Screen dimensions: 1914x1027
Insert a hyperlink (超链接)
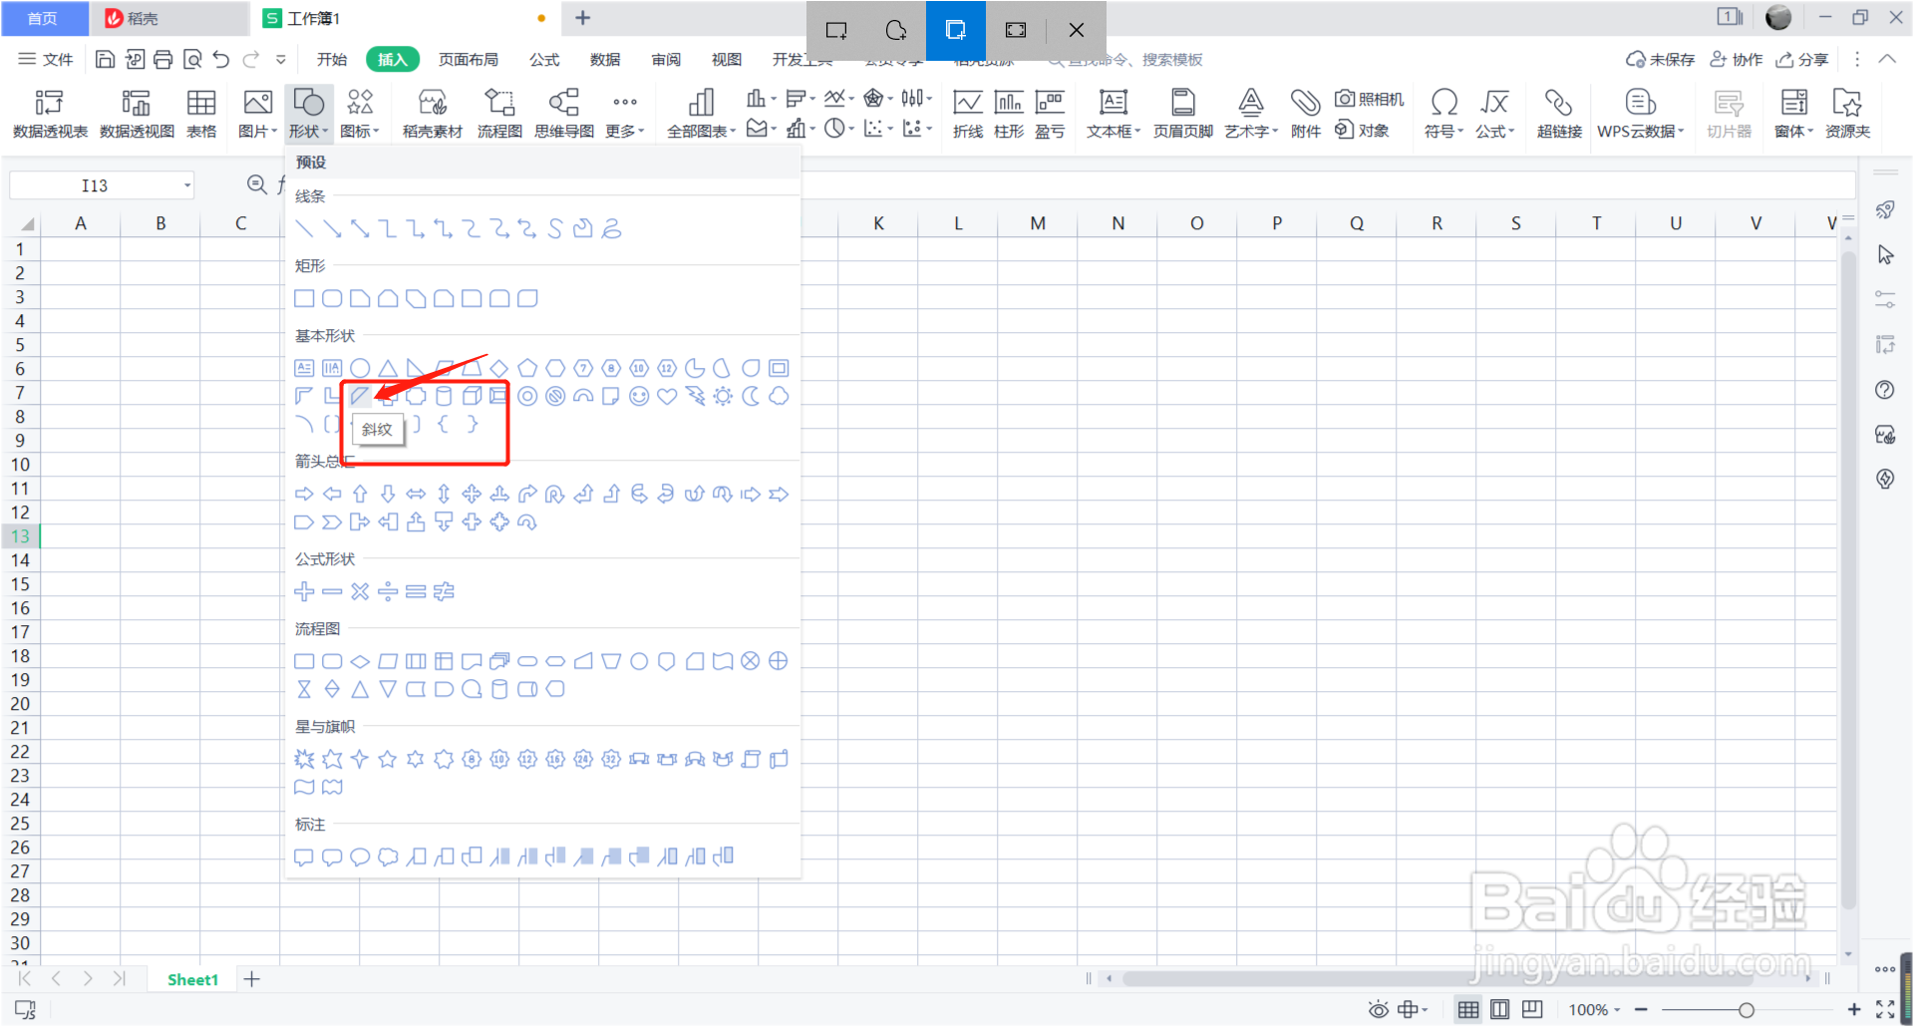point(1559,113)
